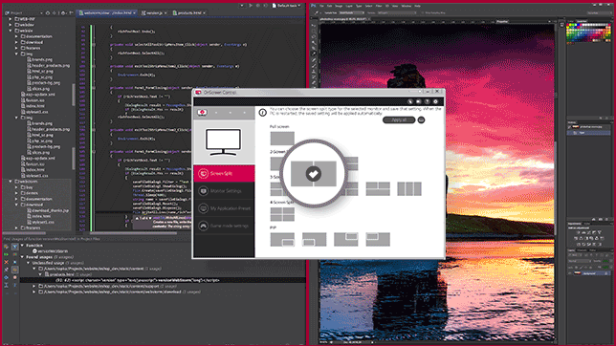
Task: Open OnScreen Control help question-mark icon
Action: 427,101
